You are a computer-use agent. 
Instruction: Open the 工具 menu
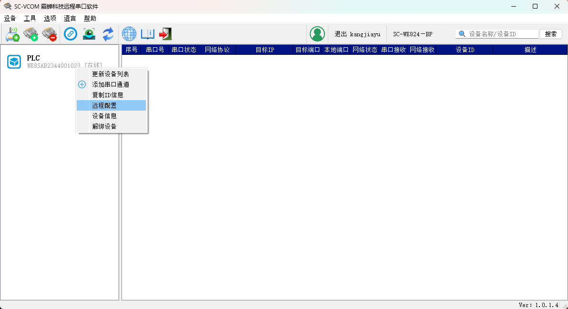tap(30, 18)
